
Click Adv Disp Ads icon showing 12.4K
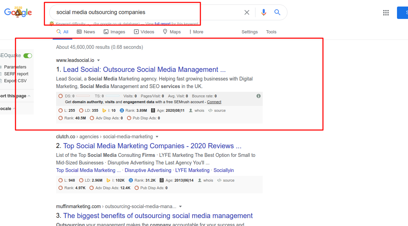(x=92, y=188)
